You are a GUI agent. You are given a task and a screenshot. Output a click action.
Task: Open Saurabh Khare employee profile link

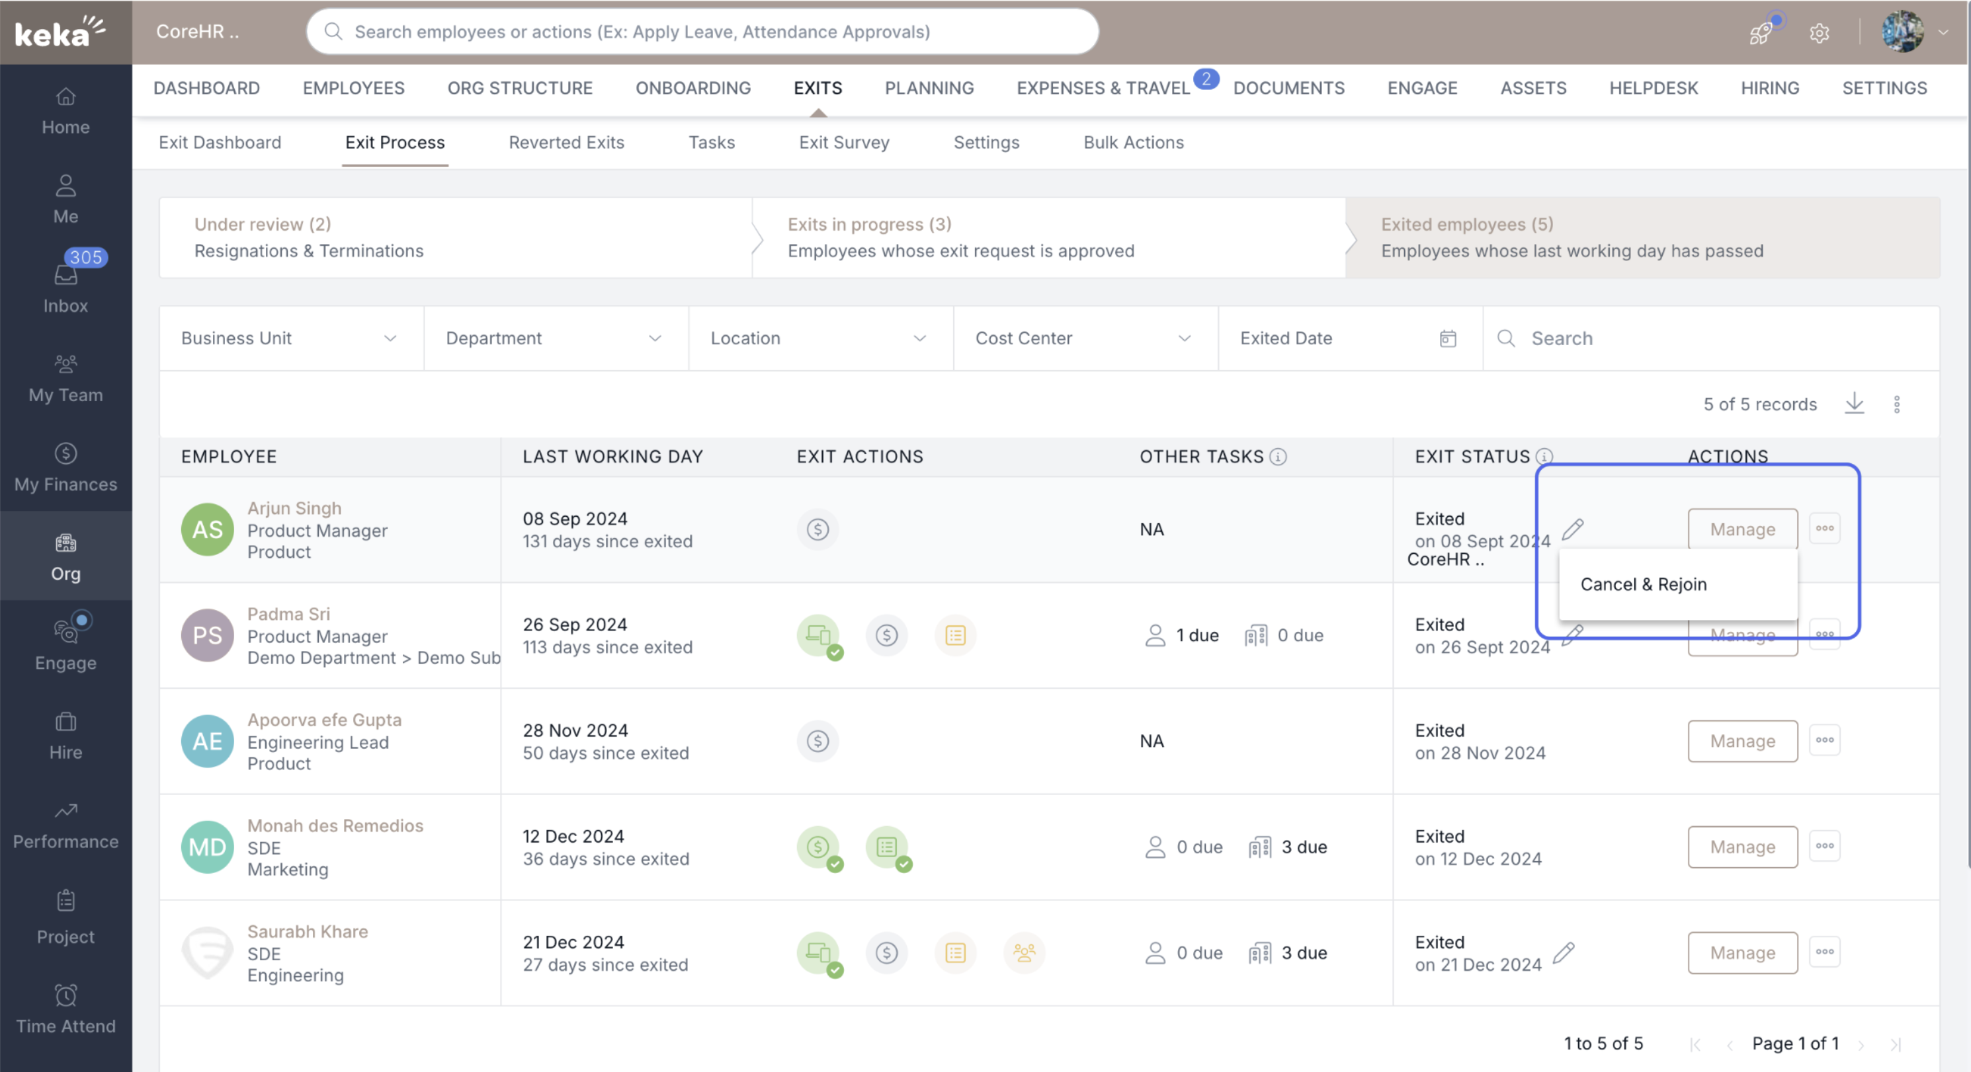tap(308, 931)
